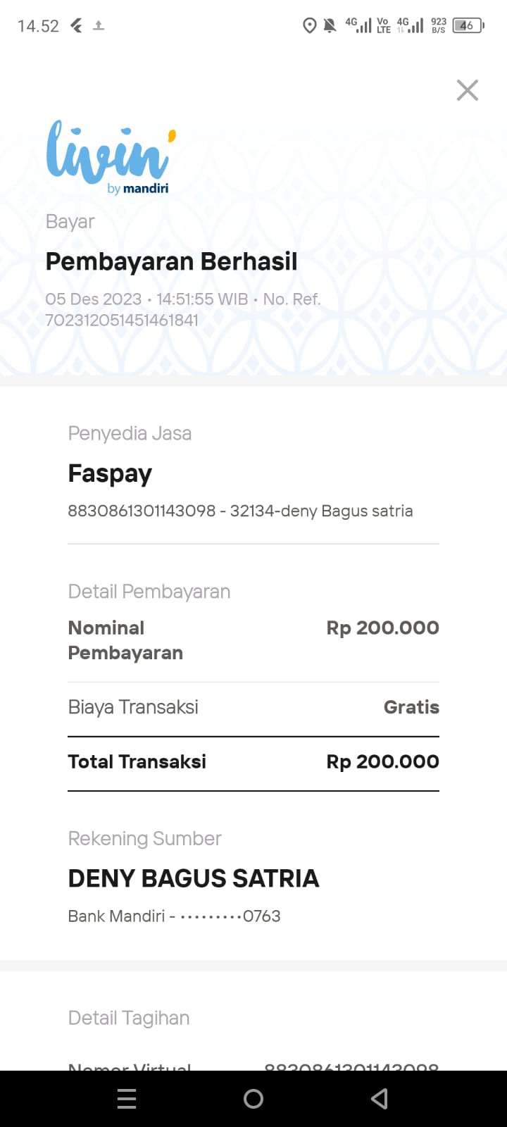Image resolution: width=507 pixels, height=1127 pixels.
Task: Tap the reference number 702312051451461841
Action: (122, 320)
